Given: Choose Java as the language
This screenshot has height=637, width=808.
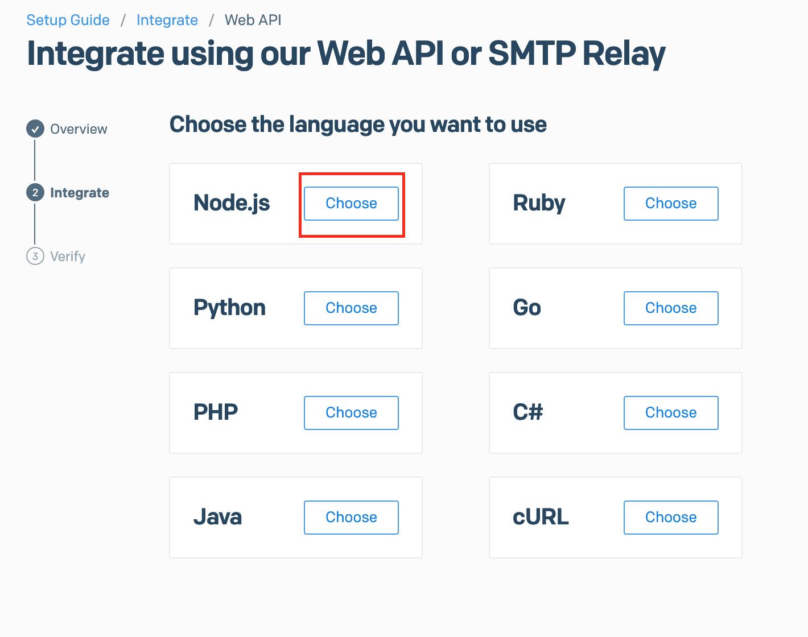Looking at the screenshot, I should point(351,518).
